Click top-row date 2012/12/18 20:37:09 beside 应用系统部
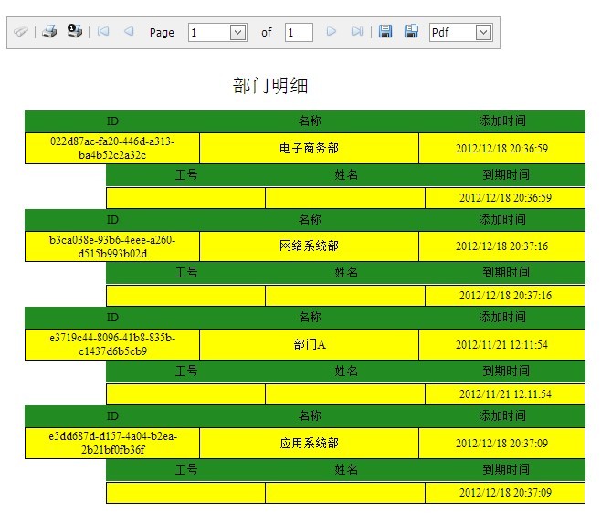Viewport: 601px width, 513px height. 501,443
